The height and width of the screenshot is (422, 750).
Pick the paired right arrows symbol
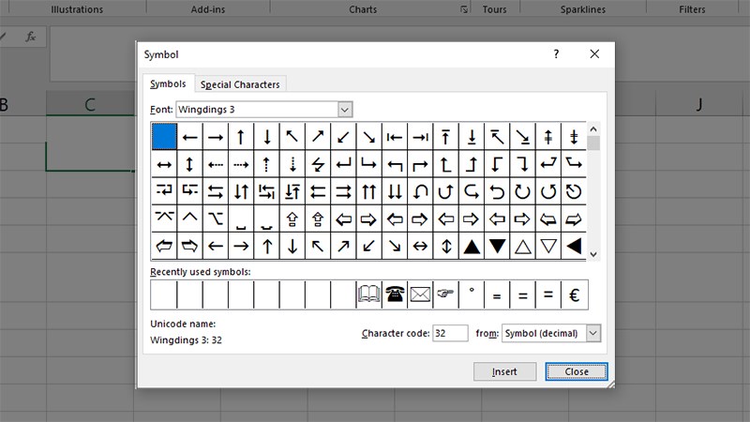(x=343, y=192)
